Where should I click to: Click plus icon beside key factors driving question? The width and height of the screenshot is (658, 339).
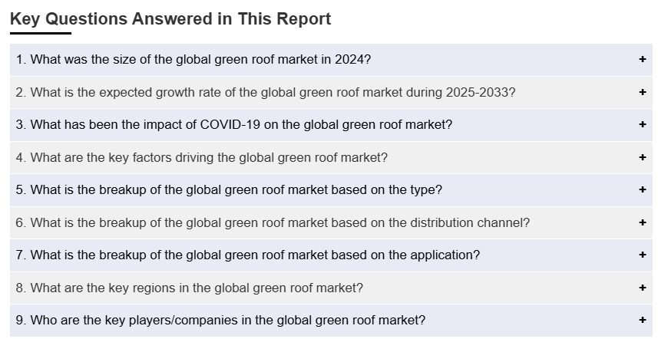(x=643, y=157)
